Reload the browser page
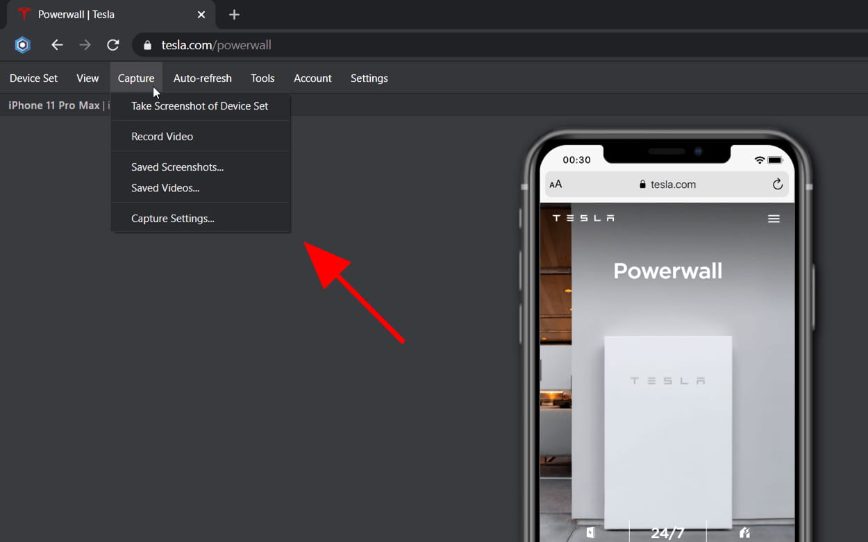 tap(113, 45)
